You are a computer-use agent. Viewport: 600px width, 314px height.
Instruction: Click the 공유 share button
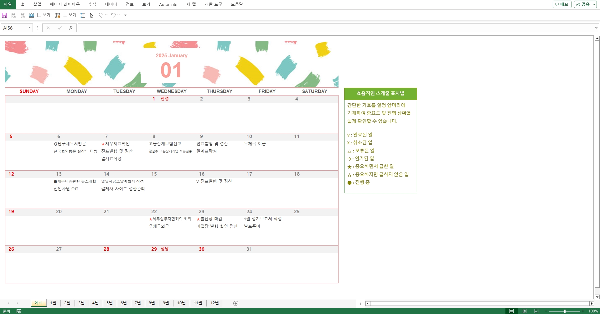click(583, 4)
